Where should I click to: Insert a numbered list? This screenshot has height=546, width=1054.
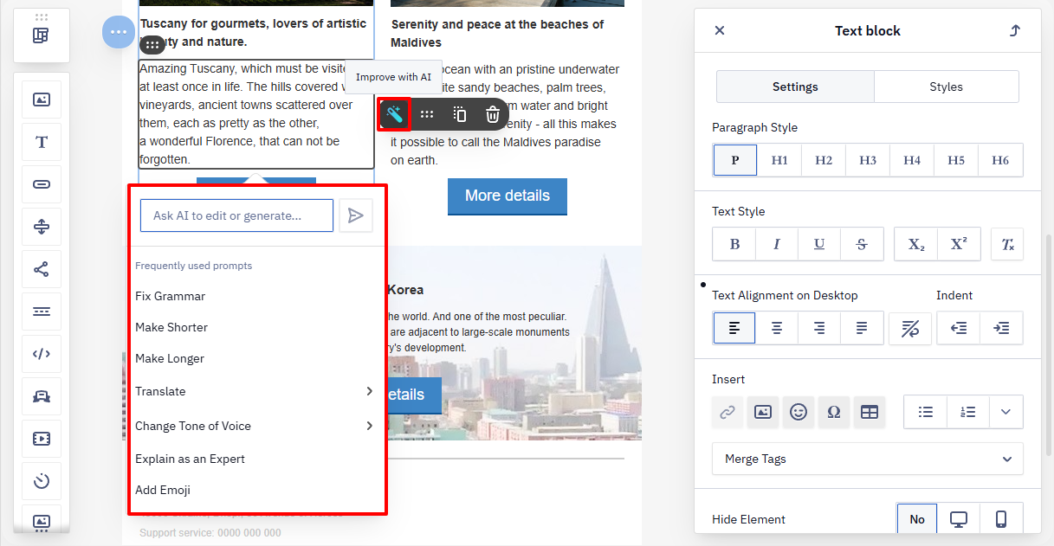tap(968, 412)
